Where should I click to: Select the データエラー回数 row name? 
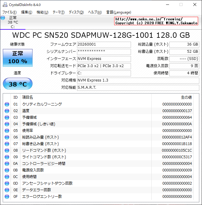(37, 190)
